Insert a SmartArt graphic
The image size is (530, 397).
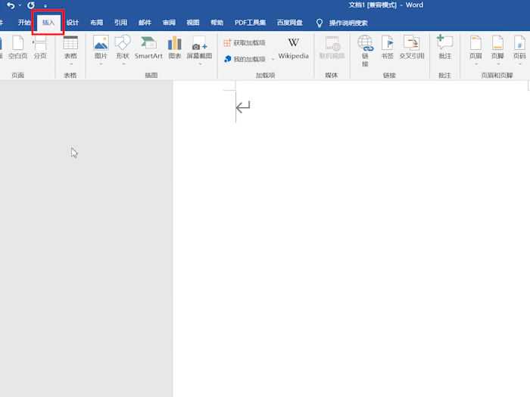[148, 47]
